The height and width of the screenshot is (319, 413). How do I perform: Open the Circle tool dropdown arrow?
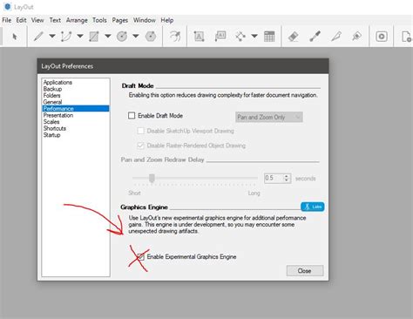[x=136, y=37]
